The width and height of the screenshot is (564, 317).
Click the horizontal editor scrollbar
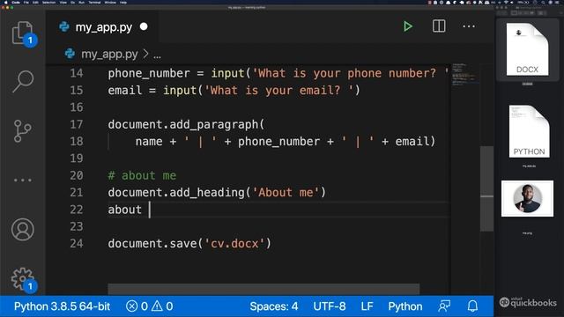point(263,289)
